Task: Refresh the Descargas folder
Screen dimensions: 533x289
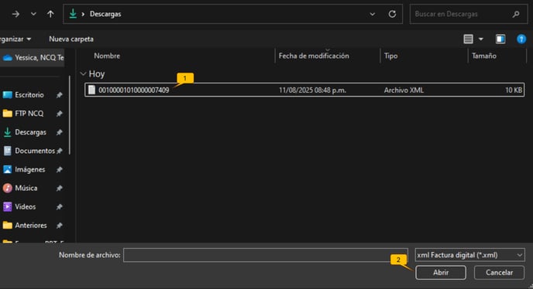Action: (392, 14)
